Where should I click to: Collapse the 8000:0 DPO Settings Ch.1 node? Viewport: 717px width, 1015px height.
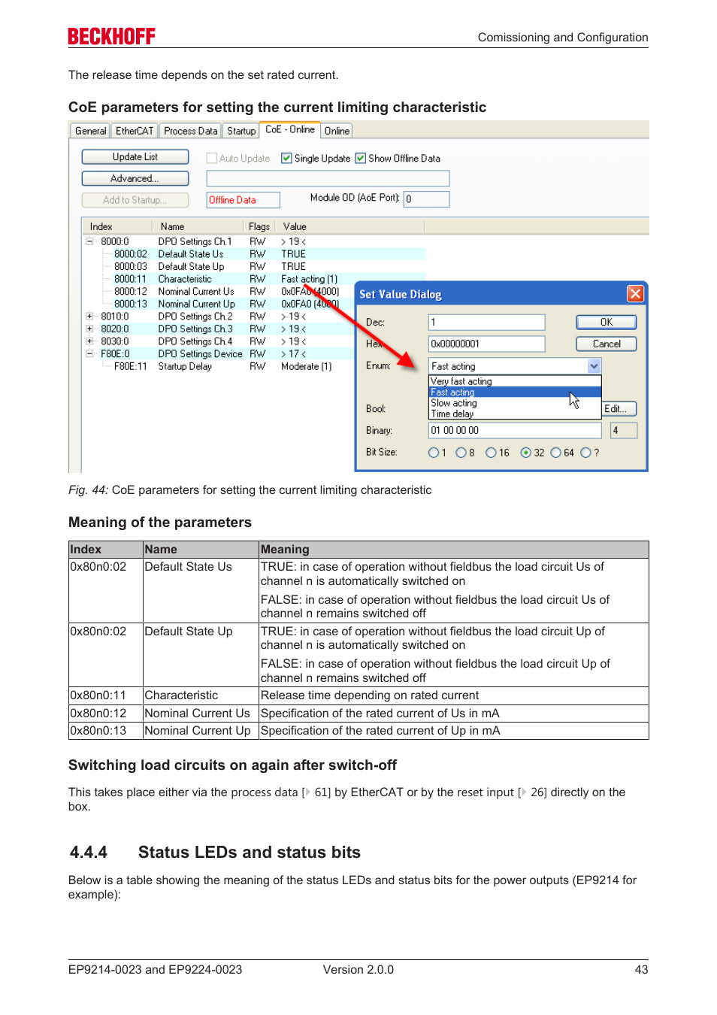pos(89,241)
